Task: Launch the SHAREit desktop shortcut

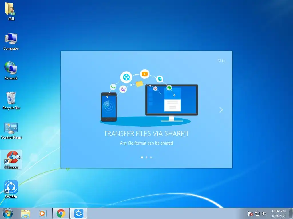Action: click(x=11, y=189)
